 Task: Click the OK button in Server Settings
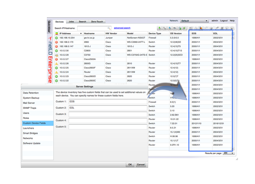click(x=130, y=165)
